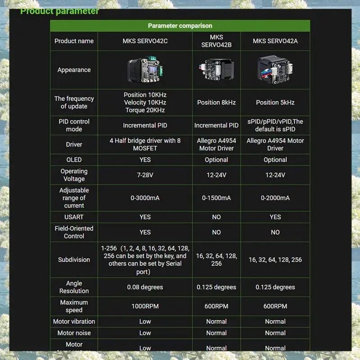The image size is (360, 360).
Task: Click the '1-256 (1, 2, 4, 8...' subdivision cell
Action: [145, 260]
